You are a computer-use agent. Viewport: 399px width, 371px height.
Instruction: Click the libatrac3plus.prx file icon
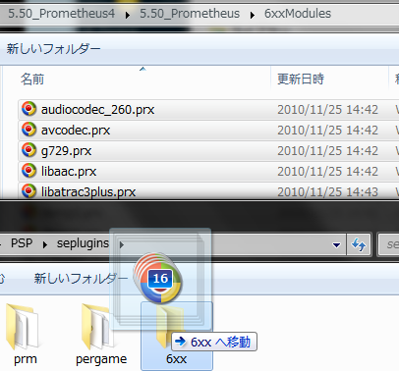click(28, 191)
